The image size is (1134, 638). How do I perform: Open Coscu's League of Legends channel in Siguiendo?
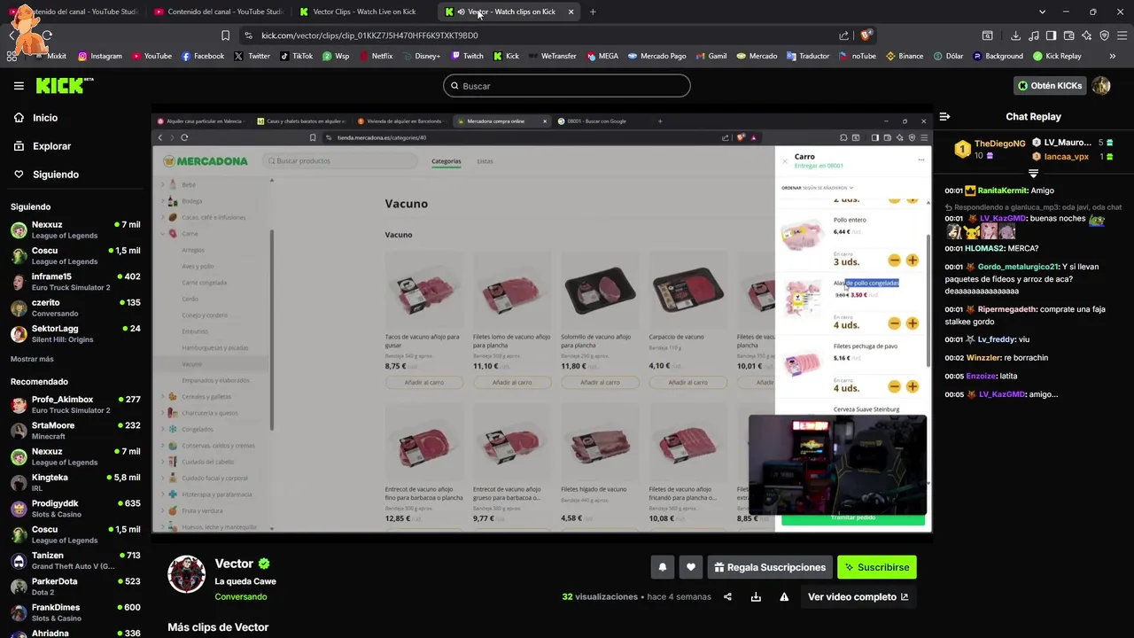pos(75,256)
